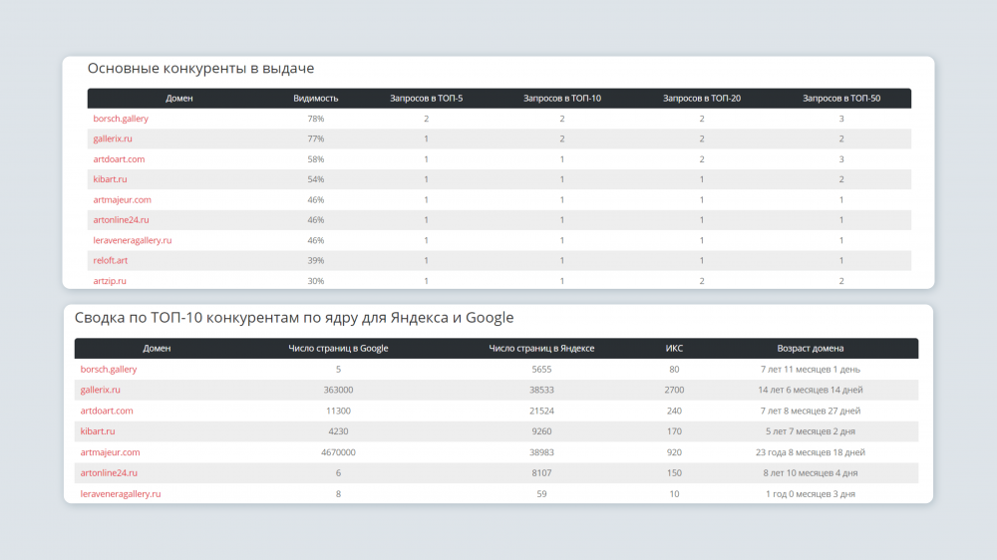Viewport: 997px width, 560px height.
Task: Open borsch.gallery link in competitors table
Action: [121, 119]
